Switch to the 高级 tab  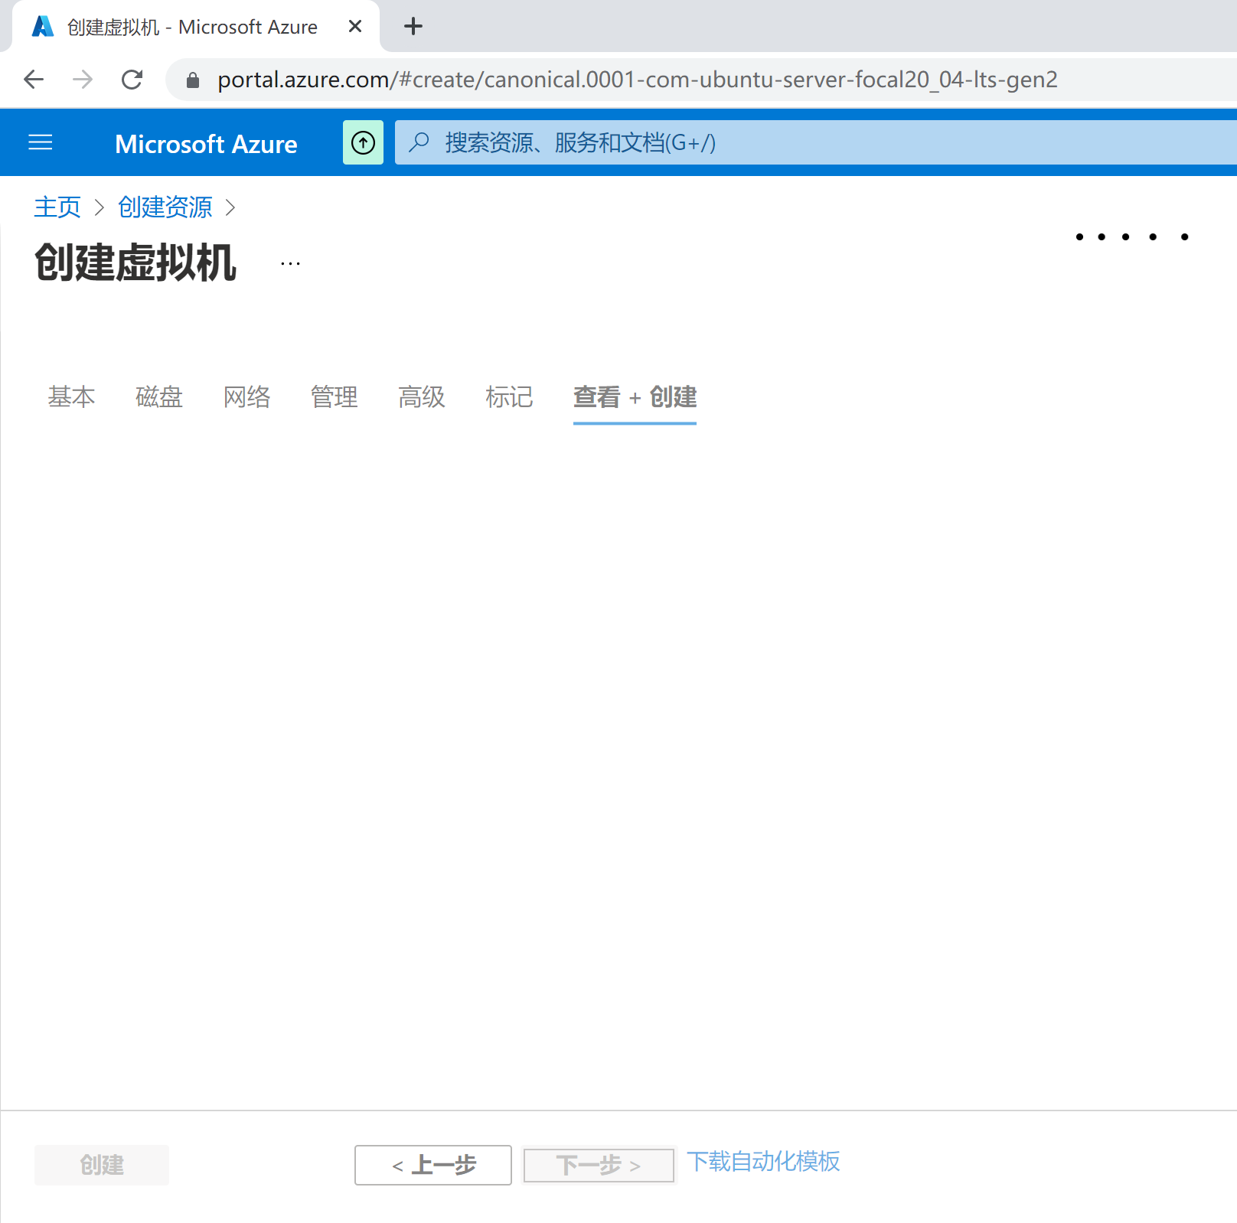[421, 396]
